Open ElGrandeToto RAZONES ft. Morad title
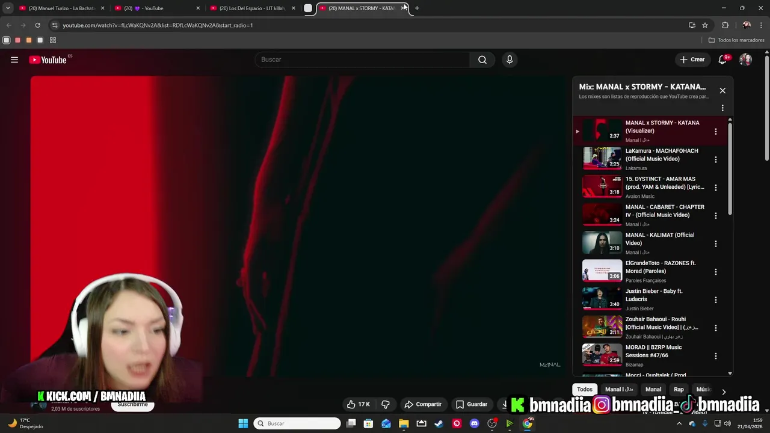This screenshot has width=770, height=433. click(x=661, y=267)
